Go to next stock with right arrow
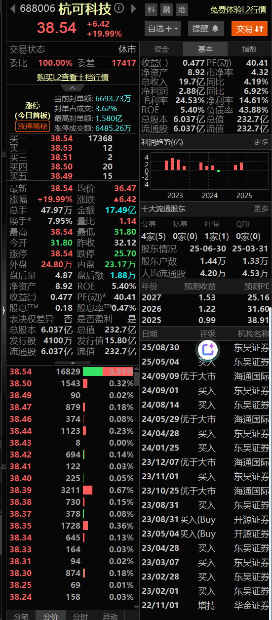The width and height of the screenshot is (272, 620). (133, 8)
